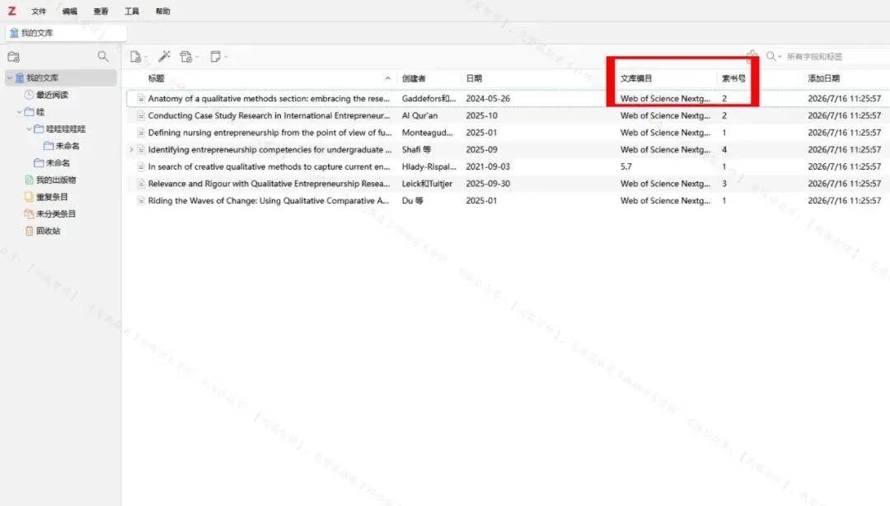Click the document icon of the Defining nursing item
890x506 pixels.
coord(141,133)
